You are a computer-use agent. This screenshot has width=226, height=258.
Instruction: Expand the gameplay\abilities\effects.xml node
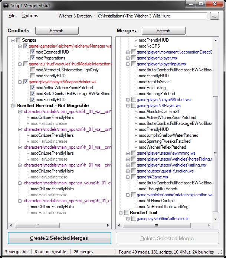point(128,219)
